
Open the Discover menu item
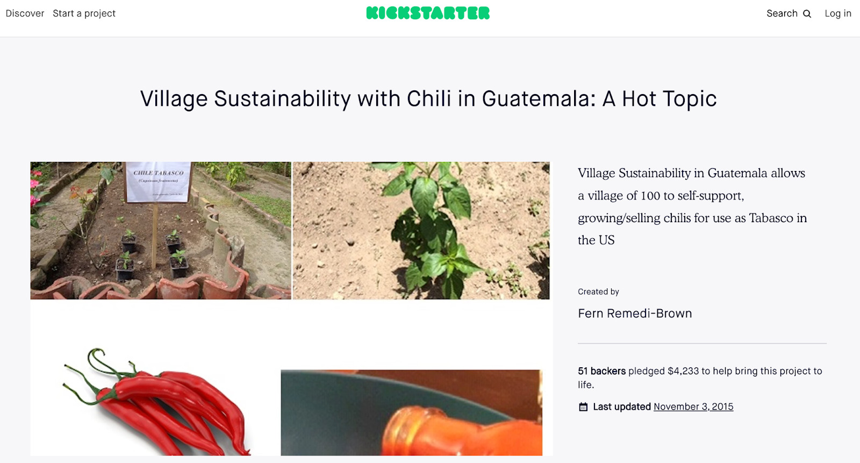click(25, 13)
